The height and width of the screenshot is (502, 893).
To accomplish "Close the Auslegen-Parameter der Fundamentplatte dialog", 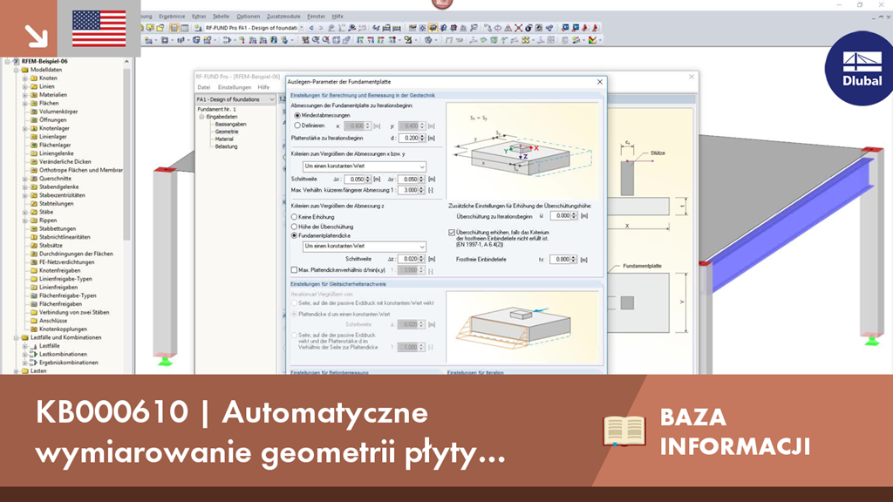I will pos(600,82).
